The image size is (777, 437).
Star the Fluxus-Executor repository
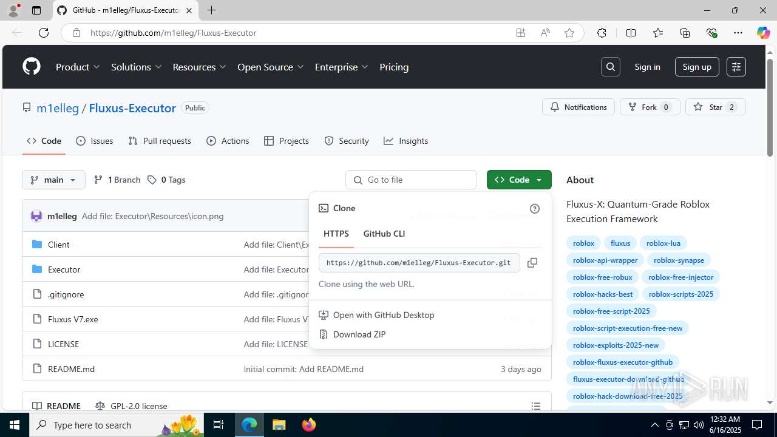[x=716, y=107]
